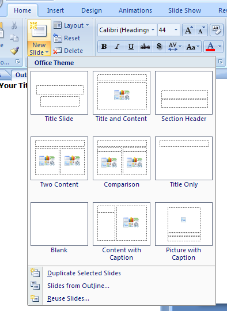Click the Grow Font icon
The height and width of the screenshot is (311, 227).
(189, 30)
